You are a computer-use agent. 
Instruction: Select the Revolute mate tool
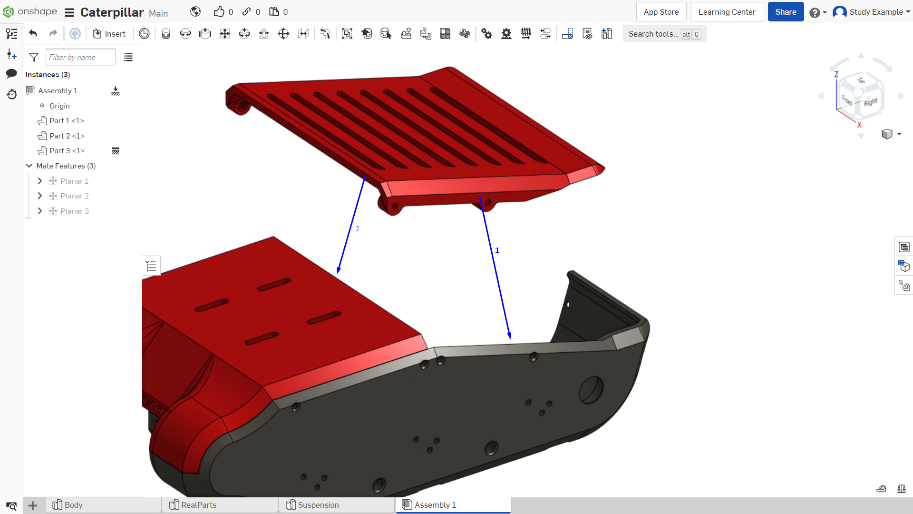click(185, 33)
